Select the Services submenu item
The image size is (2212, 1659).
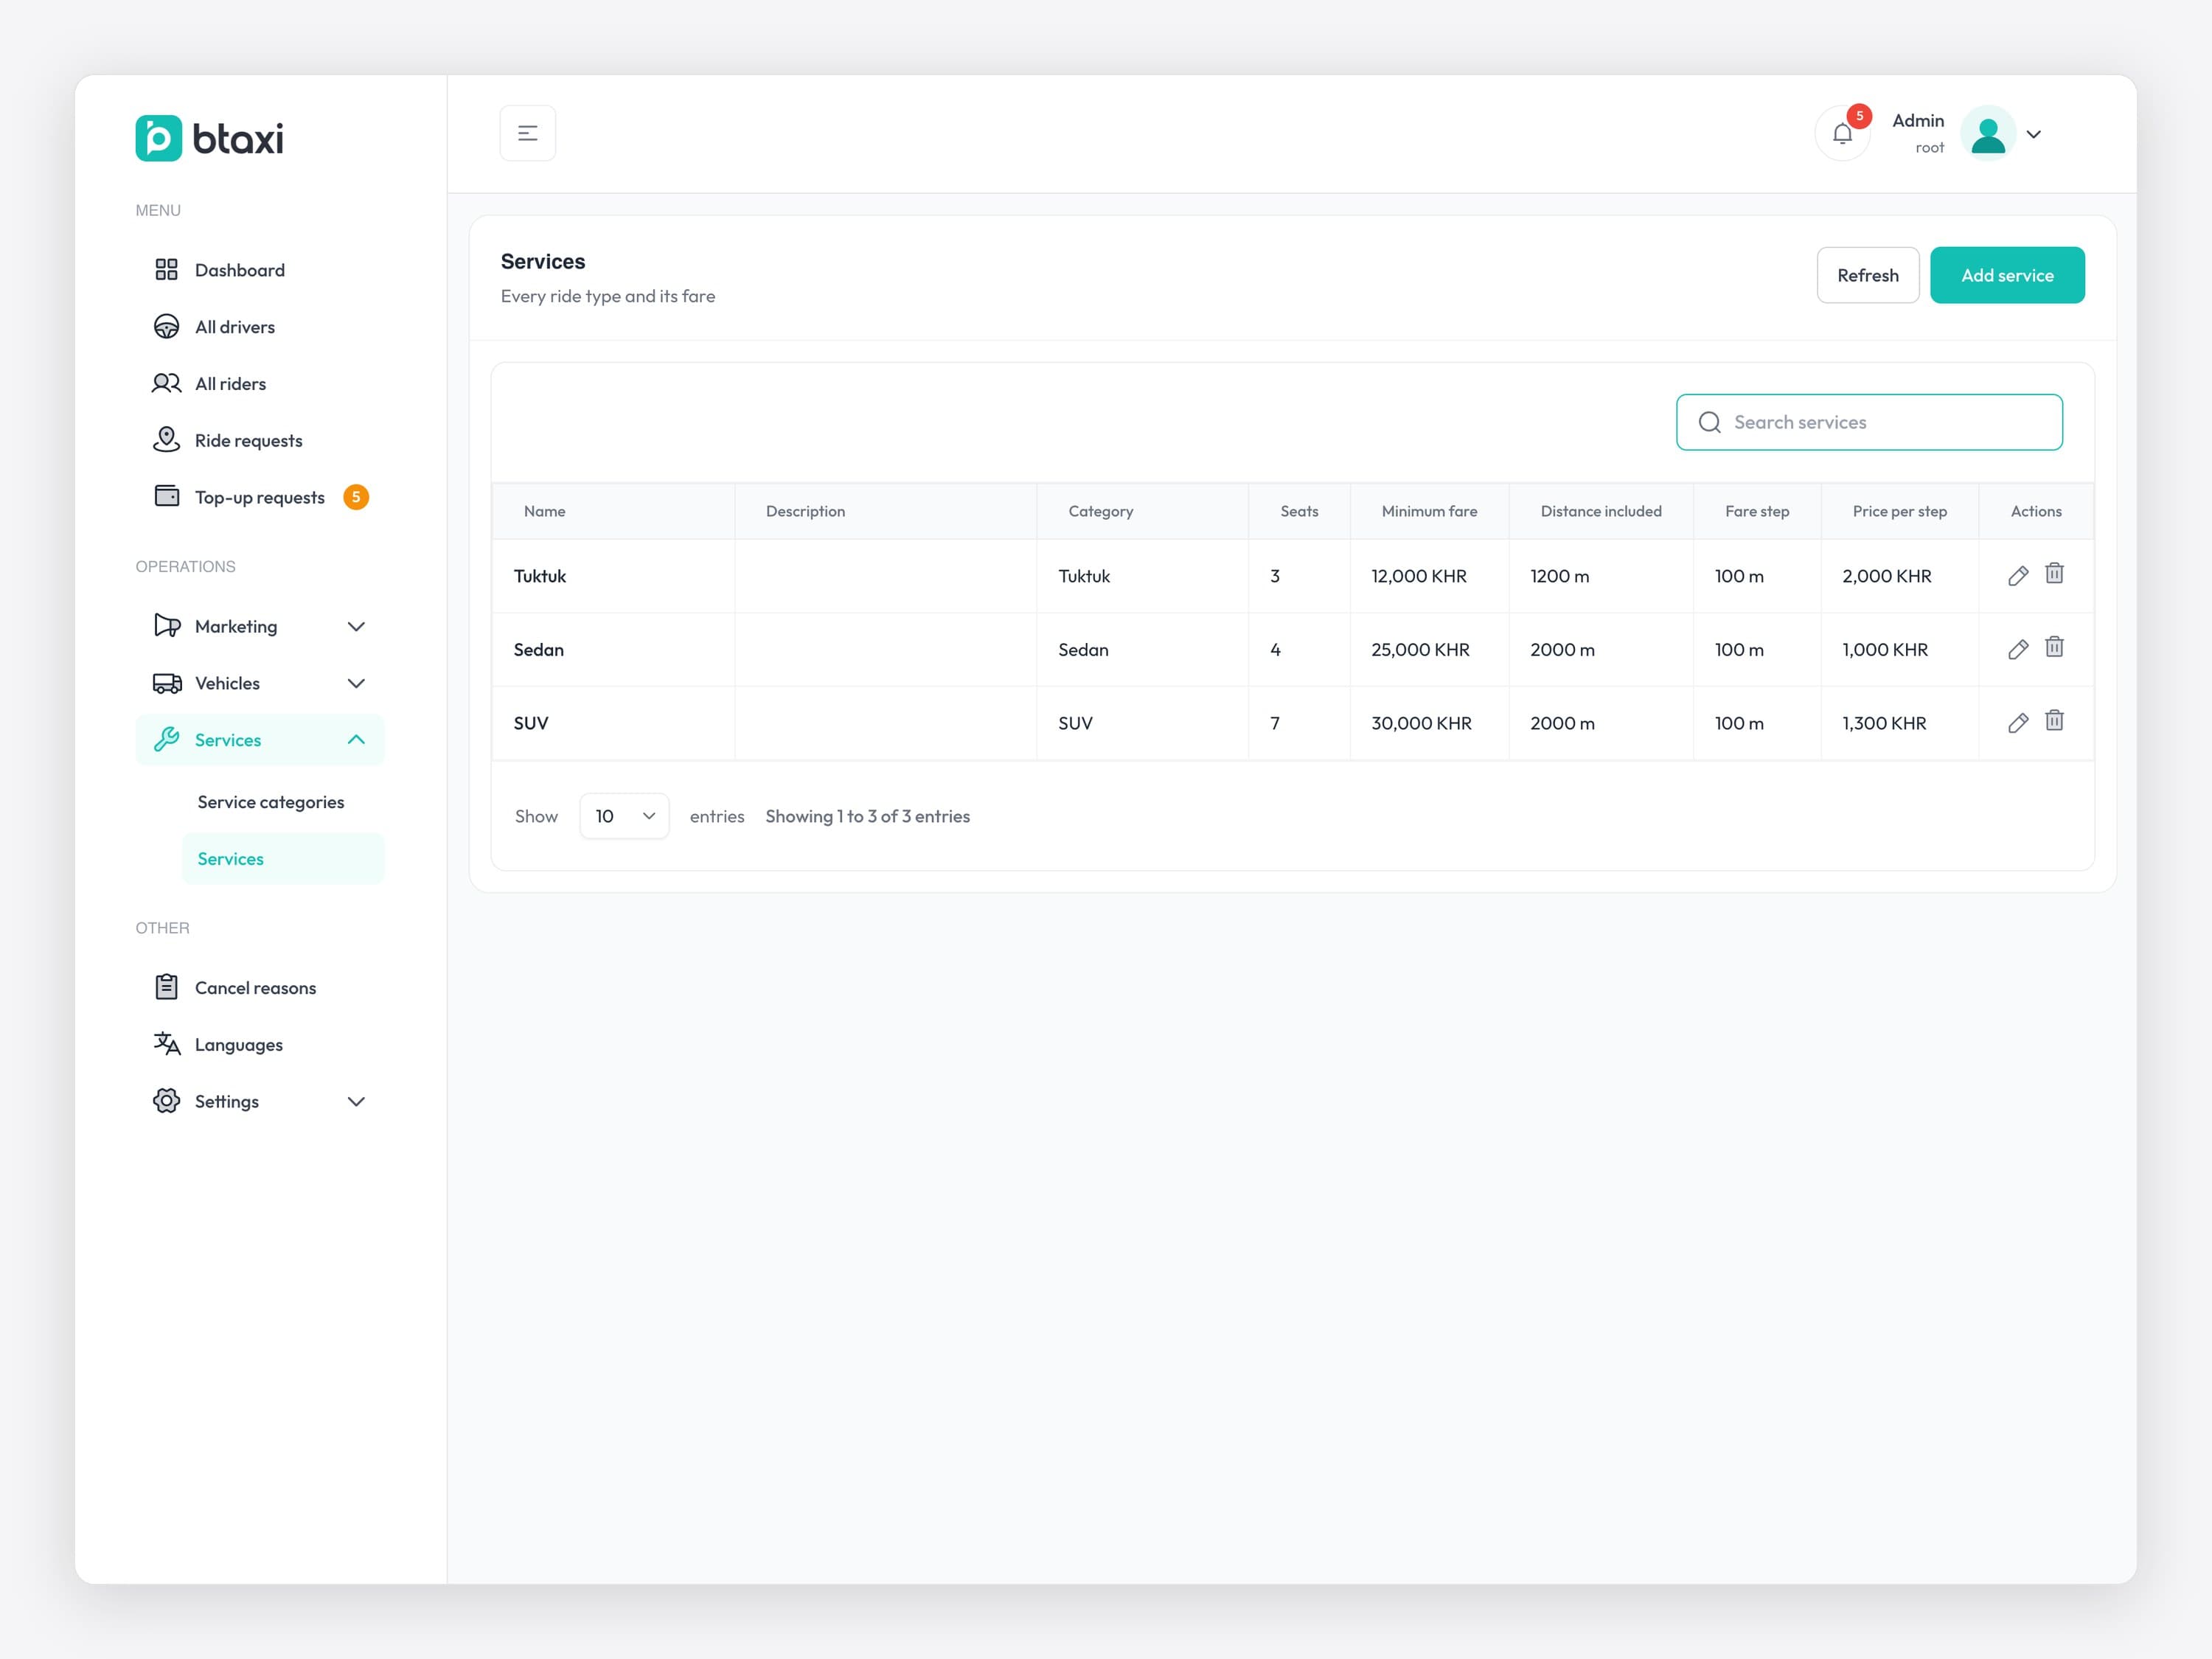pyautogui.click(x=283, y=859)
